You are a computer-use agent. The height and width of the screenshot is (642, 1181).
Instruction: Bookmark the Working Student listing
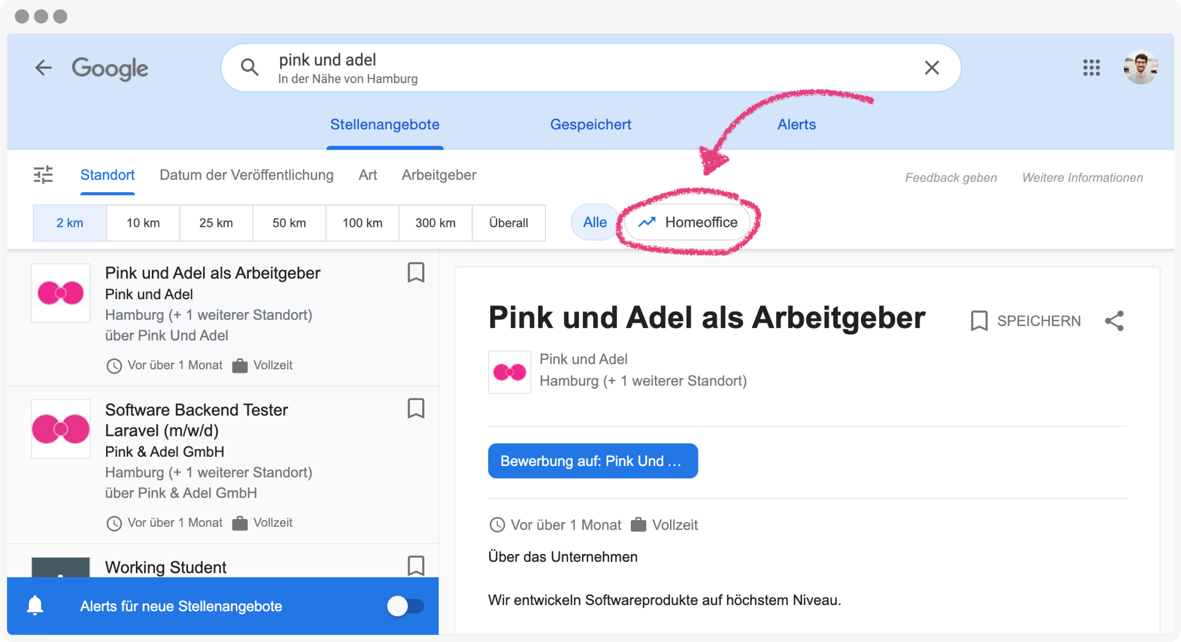point(416,566)
